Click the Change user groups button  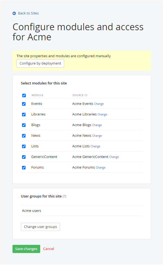tap(40, 227)
